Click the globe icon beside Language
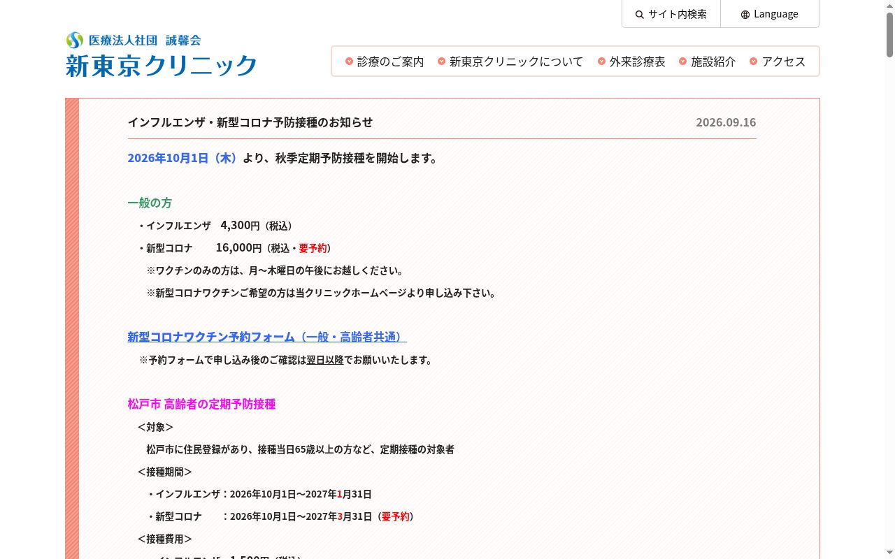This screenshot has width=895, height=559. pos(745,15)
